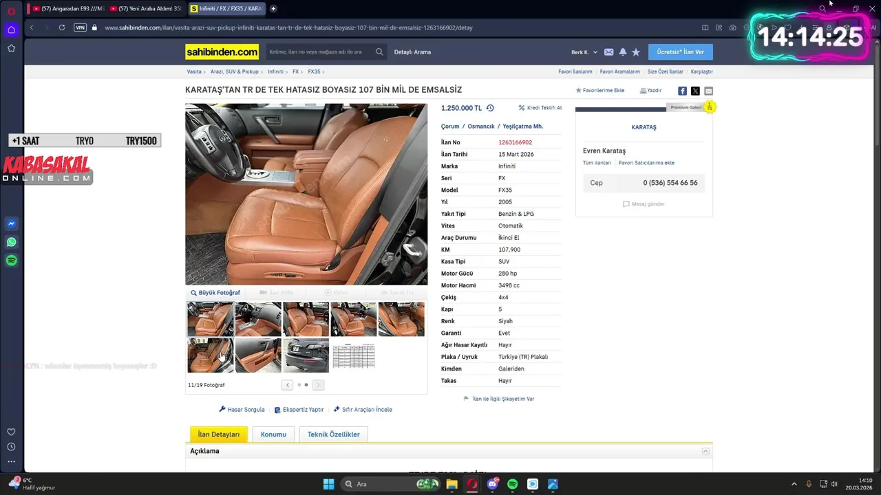The height and width of the screenshot is (495, 881).
Task: Click Osmancık location link
Action: [x=481, y=126]
